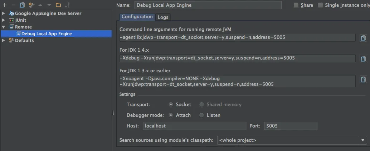Click the plus icon to add a configuration
370x151 pixels.
[5, 5]
